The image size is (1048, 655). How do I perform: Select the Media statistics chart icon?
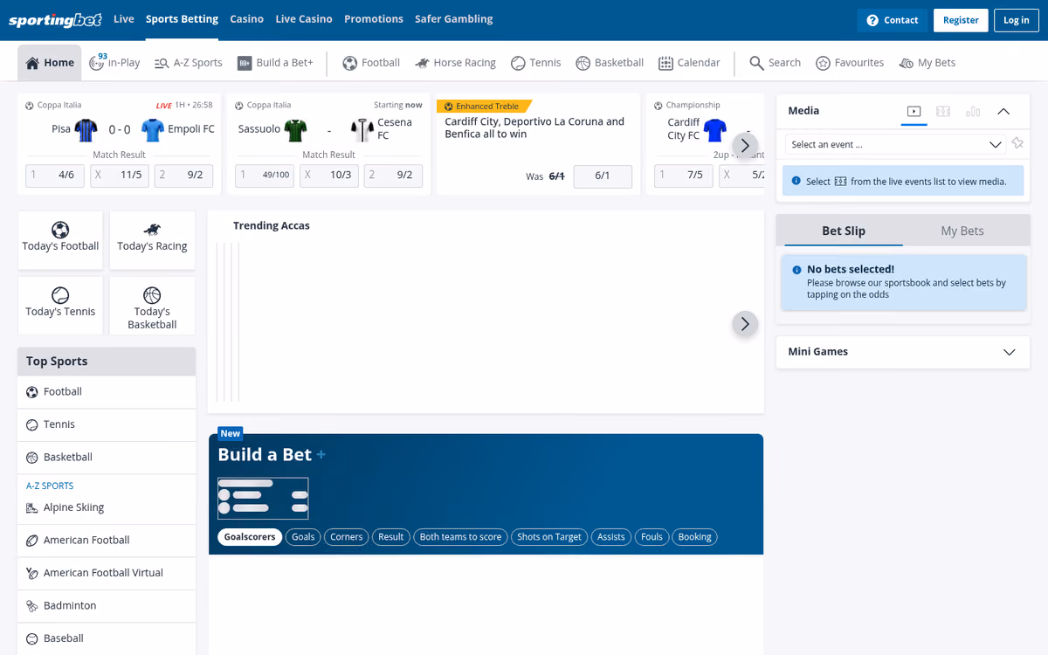(x=973, y=111)
